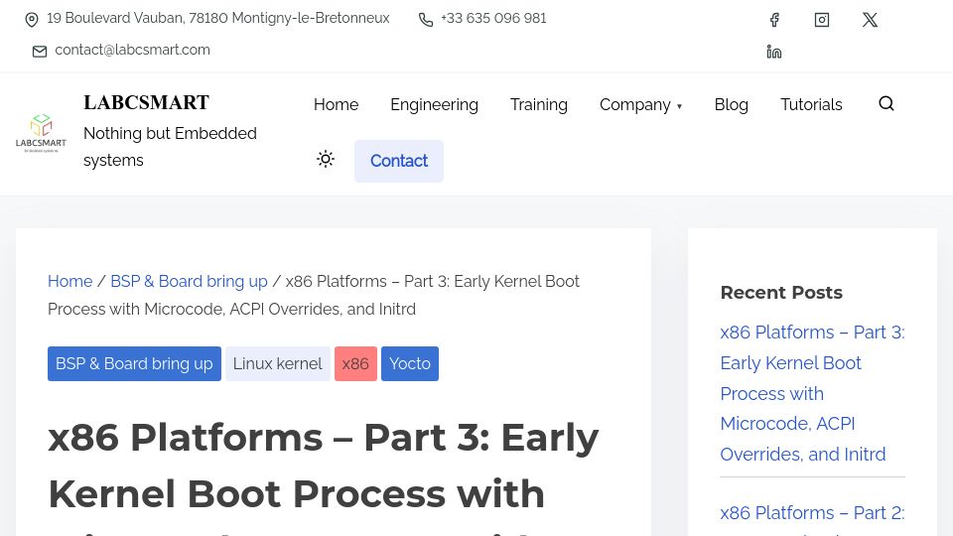Open the Facebook social icon
Screen dimensions: 953x536
[x=773, y=20]
